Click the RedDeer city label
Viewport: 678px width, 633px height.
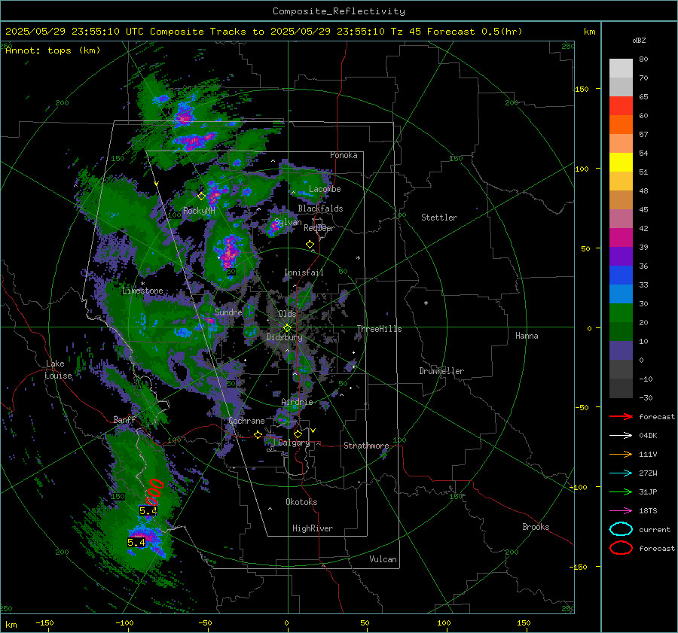click(319, 228)
